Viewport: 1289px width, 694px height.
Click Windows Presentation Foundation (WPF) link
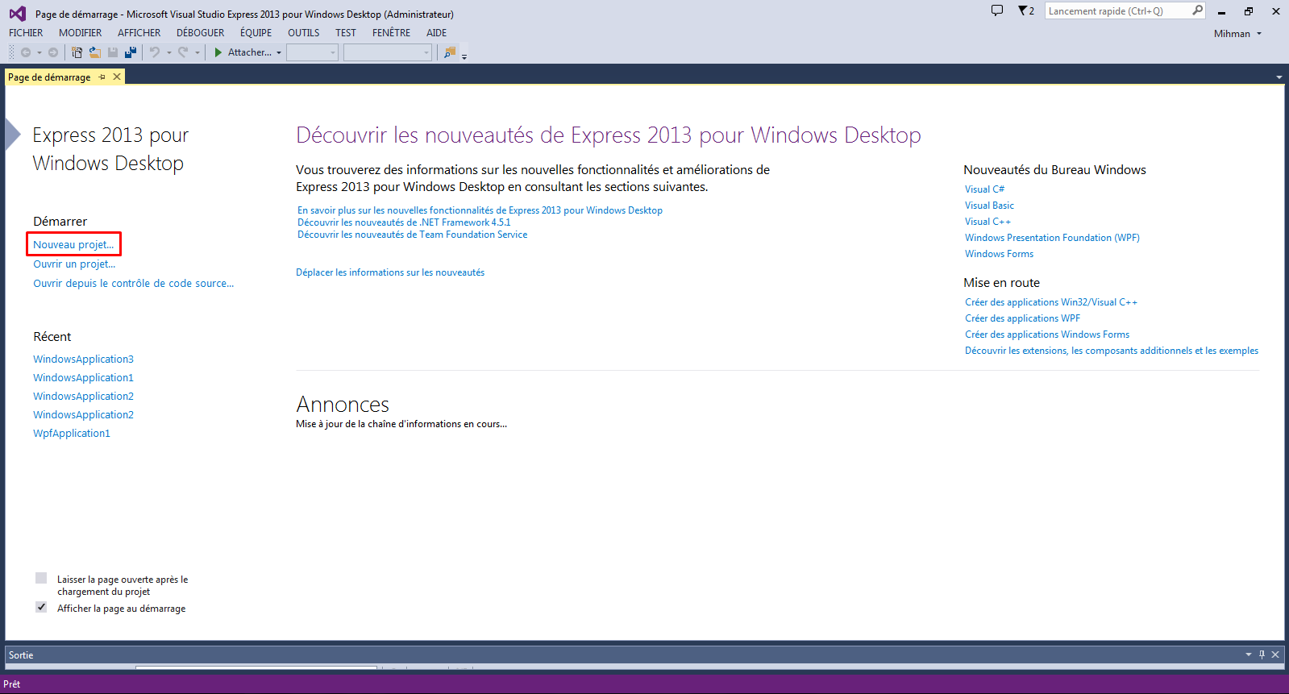1052,237
